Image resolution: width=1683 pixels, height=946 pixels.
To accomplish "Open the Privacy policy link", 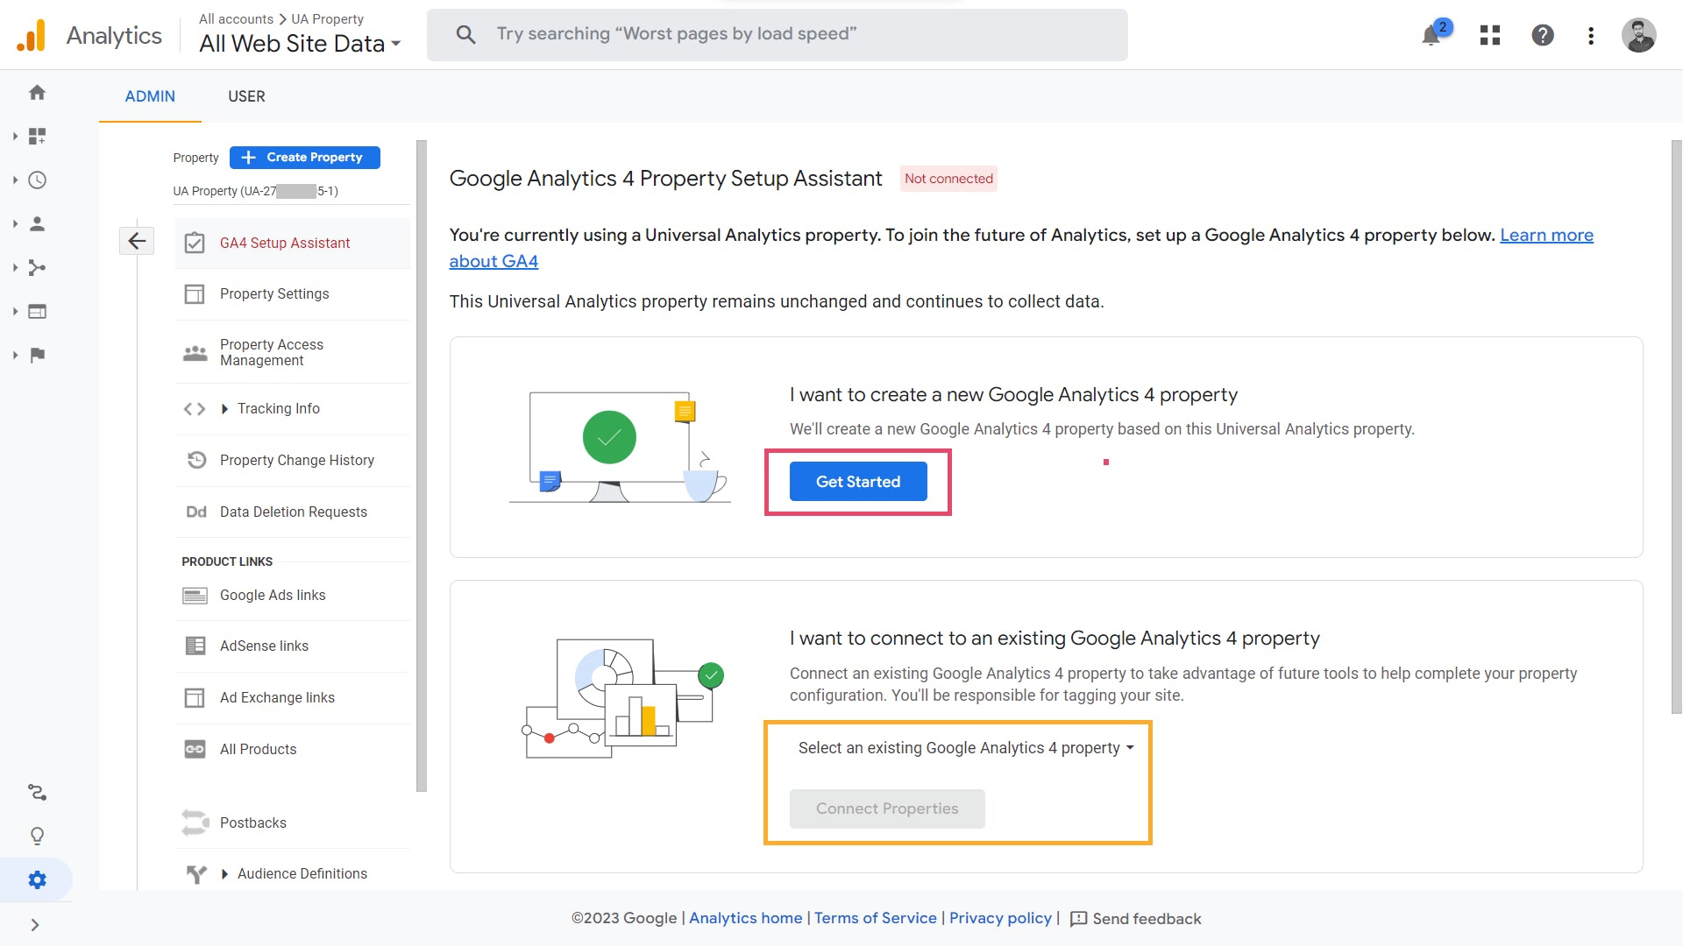I will click(x=1000, y=918).
